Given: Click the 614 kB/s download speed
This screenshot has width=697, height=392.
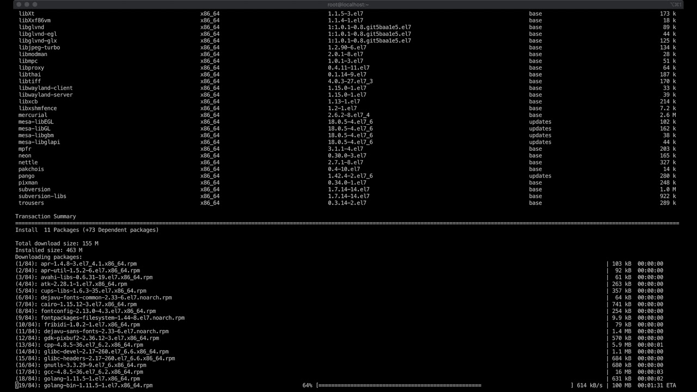Looking at the screenshot, I should click(590, 385).
